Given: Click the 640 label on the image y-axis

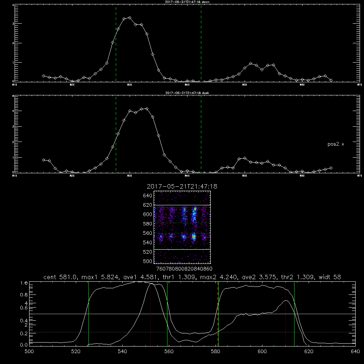Looking at the screenshot, I should 148,196.
